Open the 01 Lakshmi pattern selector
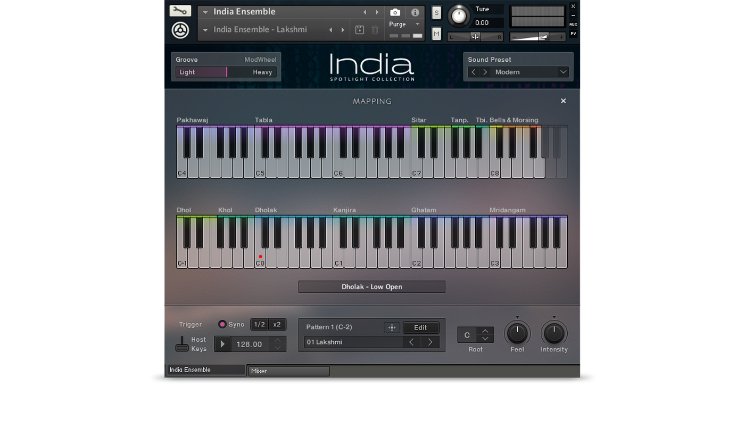 click(353, 342)
